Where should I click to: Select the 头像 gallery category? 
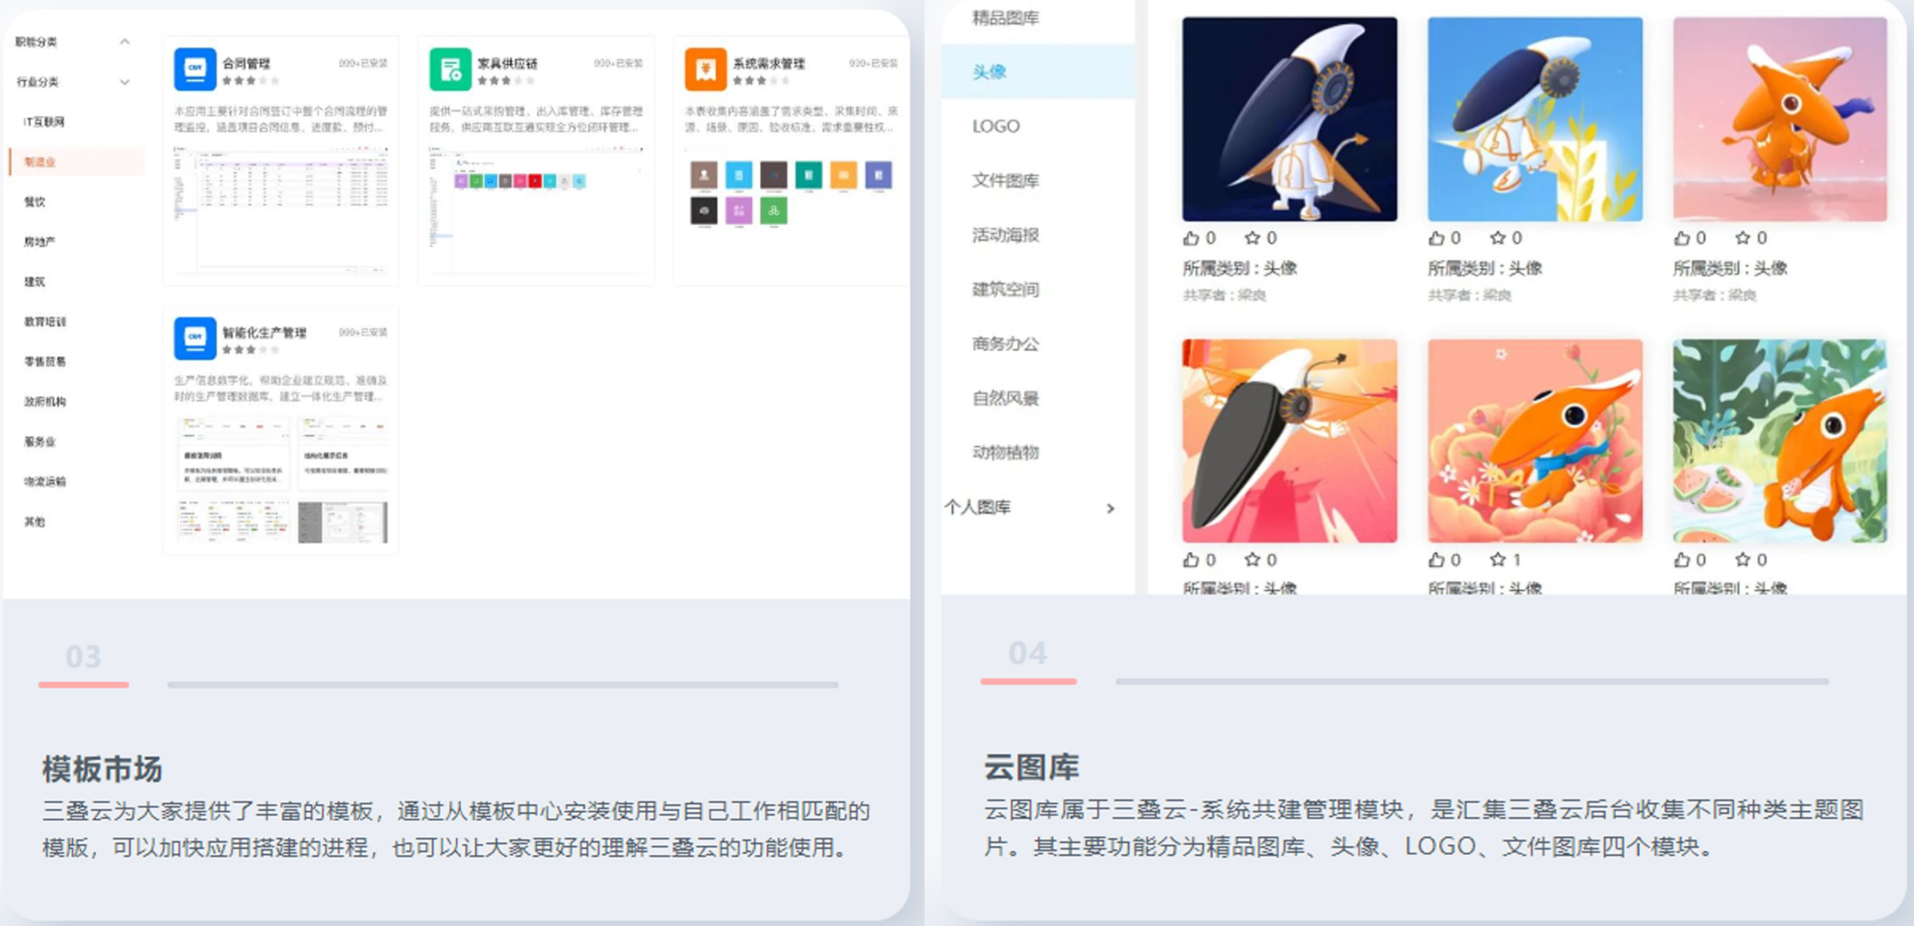point(989,71)
